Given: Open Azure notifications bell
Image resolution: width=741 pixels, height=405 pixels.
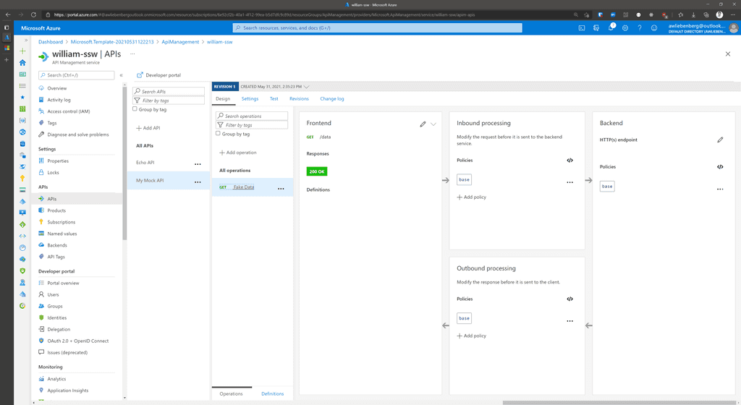Looking at the screenshot, I should tap(611, 28).
